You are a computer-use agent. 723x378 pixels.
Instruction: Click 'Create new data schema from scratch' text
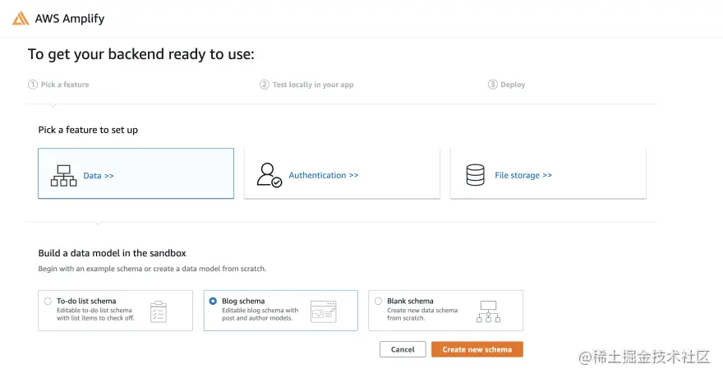pos(422,315)
